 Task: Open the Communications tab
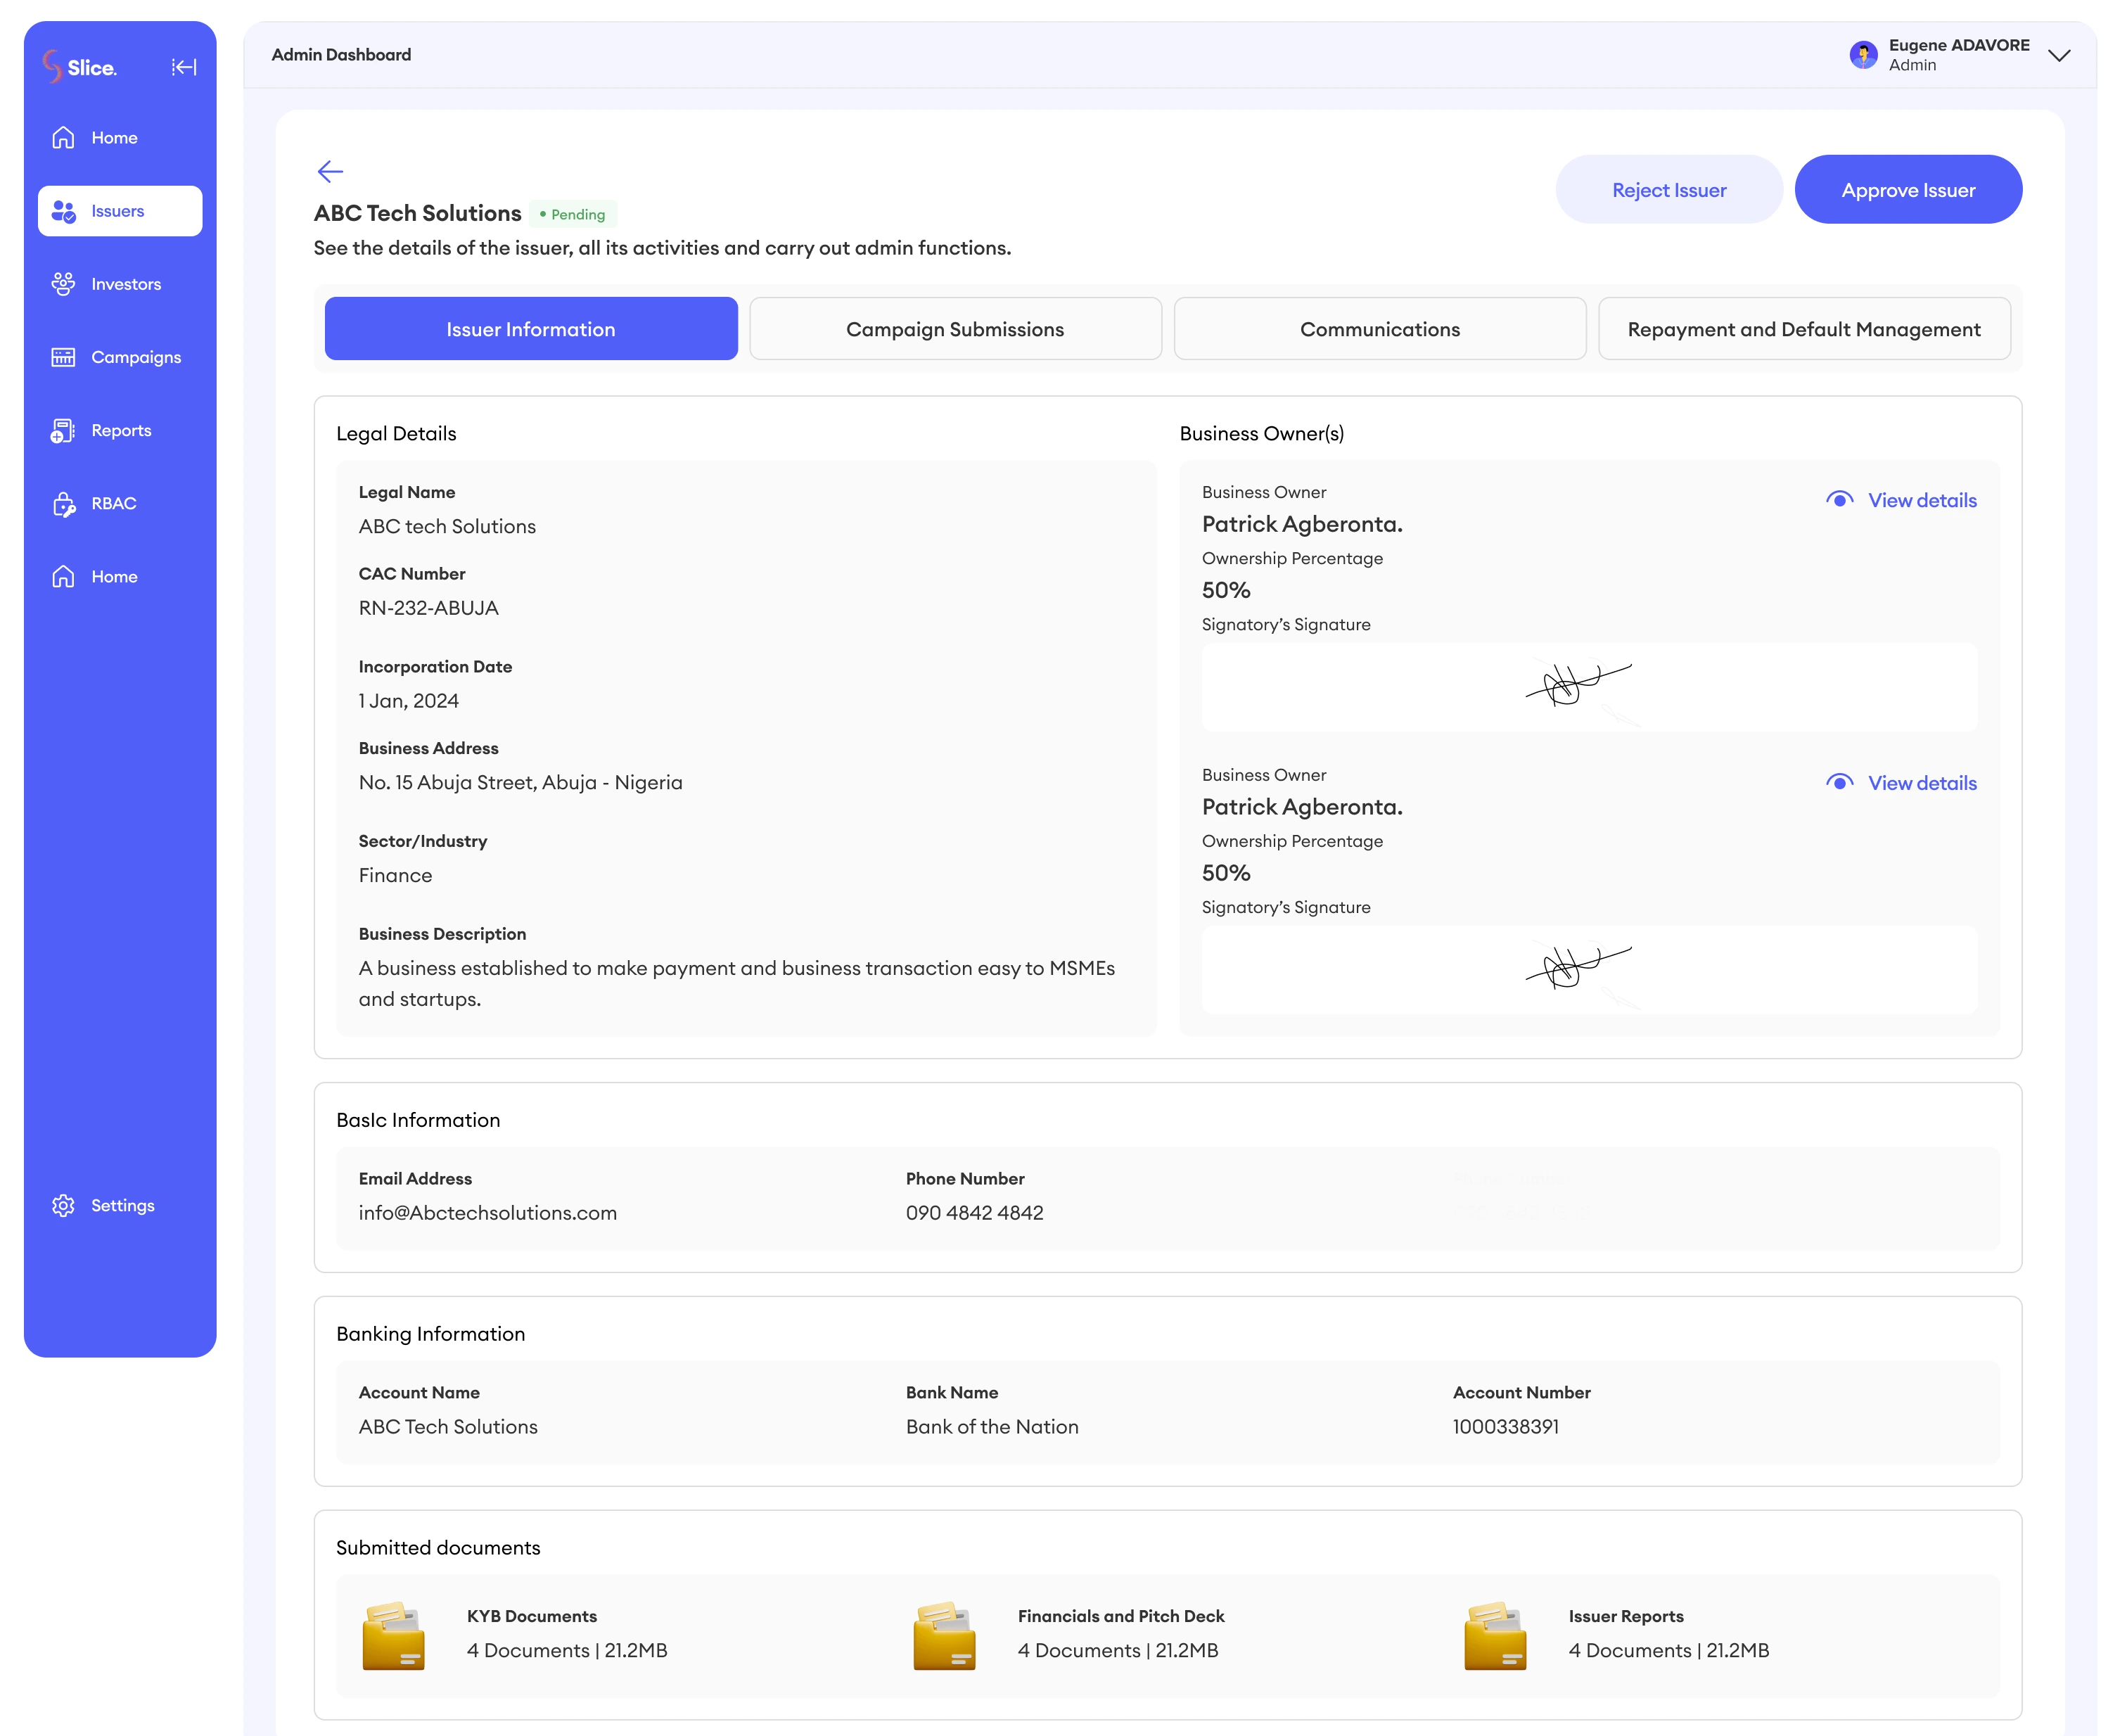[1379, 329]
